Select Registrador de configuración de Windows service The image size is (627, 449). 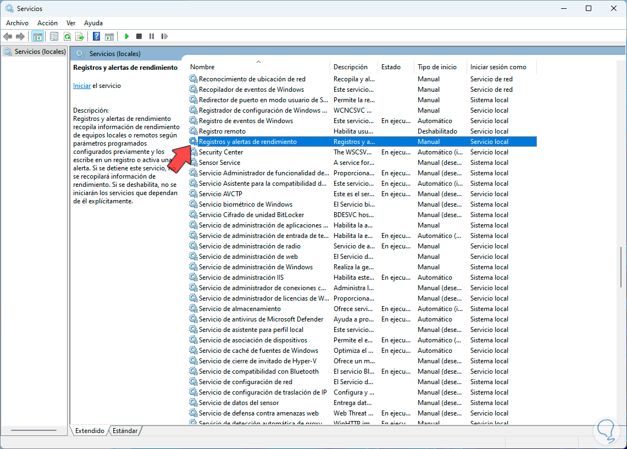tap(263, 110)
